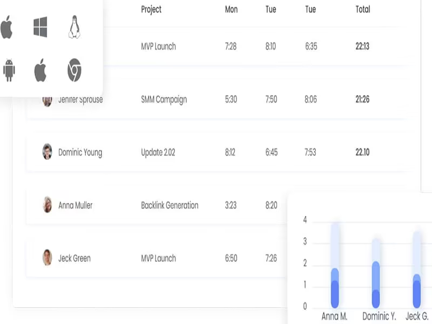Click the SMM Campaign project entry
This screenshot has height=324, width=432.
pos(164,99)
